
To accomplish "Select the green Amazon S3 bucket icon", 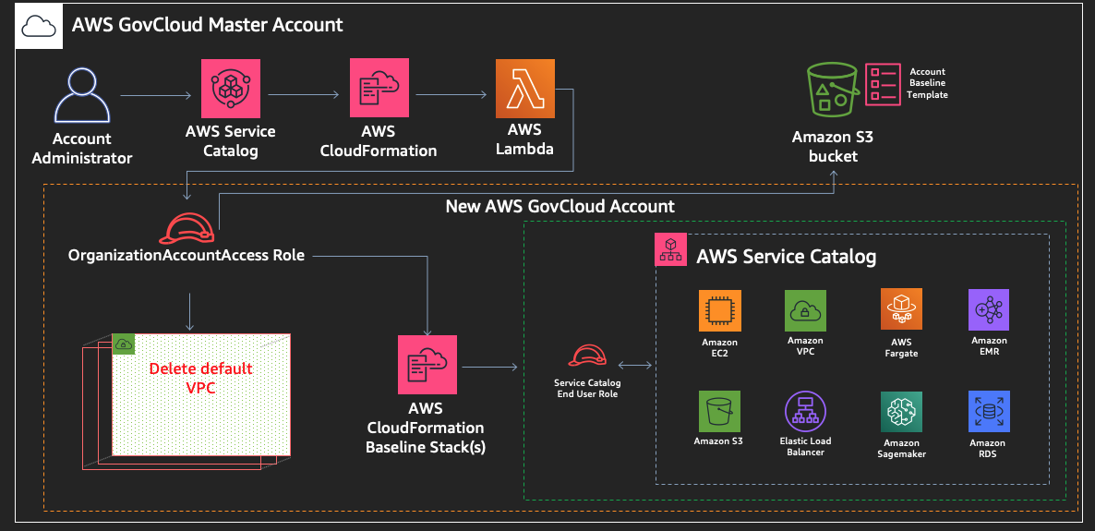I will [x=832, y=89].
